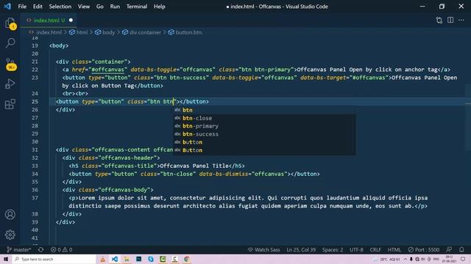Click the master branch in status bar
This screenshot has width=471, height=264.
(18, 249)
